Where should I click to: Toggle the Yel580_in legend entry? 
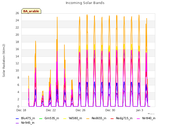(73, 118)
